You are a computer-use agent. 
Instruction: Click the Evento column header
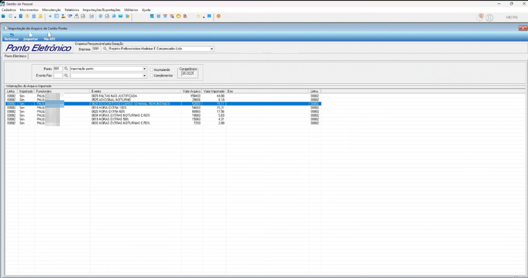[135, 91]
